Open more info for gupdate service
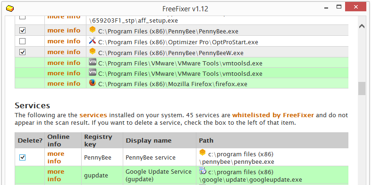 (x=56, y=175)
